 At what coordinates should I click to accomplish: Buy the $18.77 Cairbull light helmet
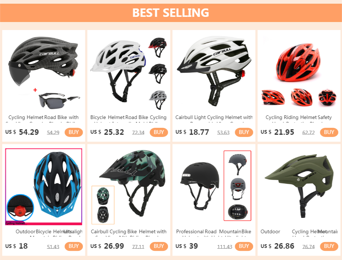(244, 132)
